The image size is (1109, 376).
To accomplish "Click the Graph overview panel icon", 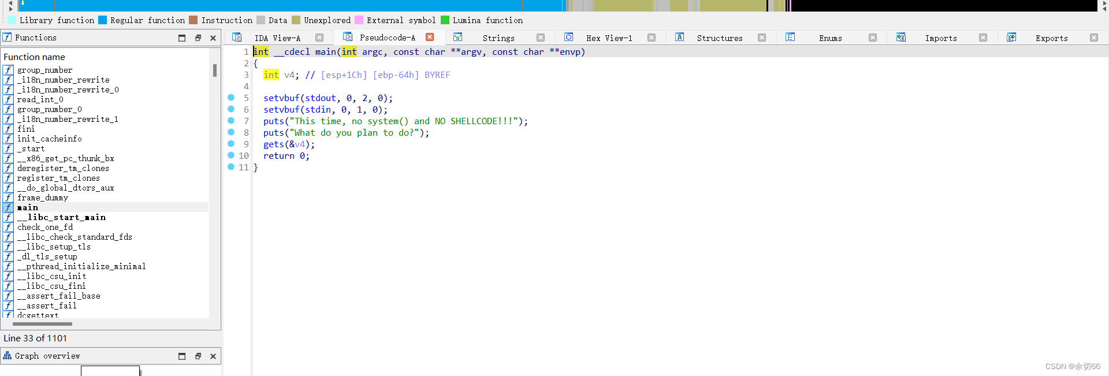I will click(x=7, y=355).
